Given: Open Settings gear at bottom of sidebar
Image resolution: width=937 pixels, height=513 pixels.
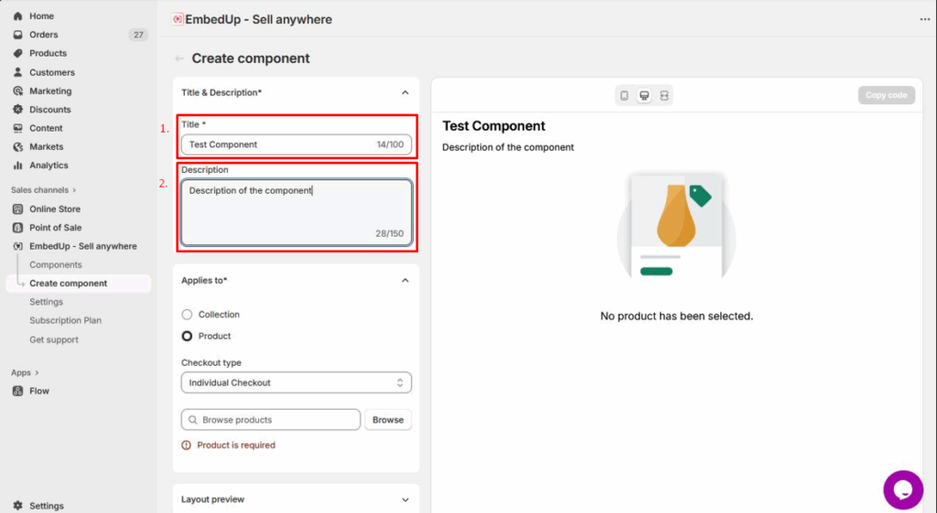Looking at the screenshot, I should click(18, 506).
